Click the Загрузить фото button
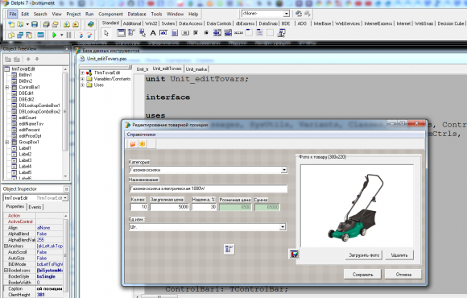The image size is (467, 298). coord(364,255)
